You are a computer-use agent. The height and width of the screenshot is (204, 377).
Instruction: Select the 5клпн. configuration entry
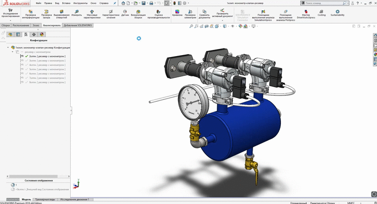(x=47, y=69)
